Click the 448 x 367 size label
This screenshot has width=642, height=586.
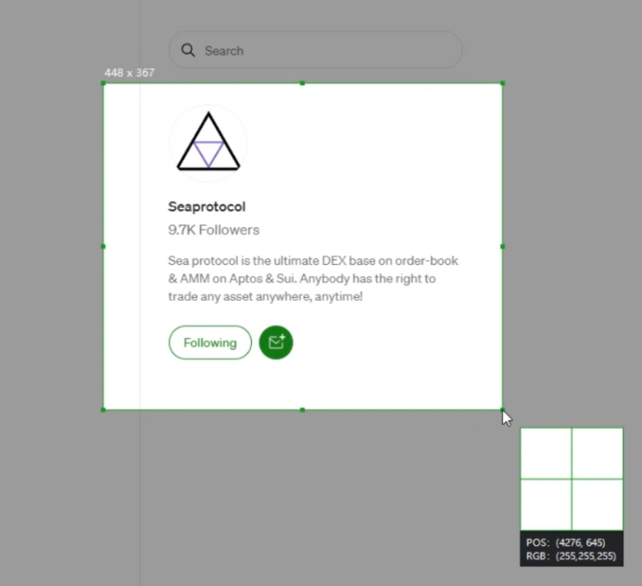[x=130, y=72]
